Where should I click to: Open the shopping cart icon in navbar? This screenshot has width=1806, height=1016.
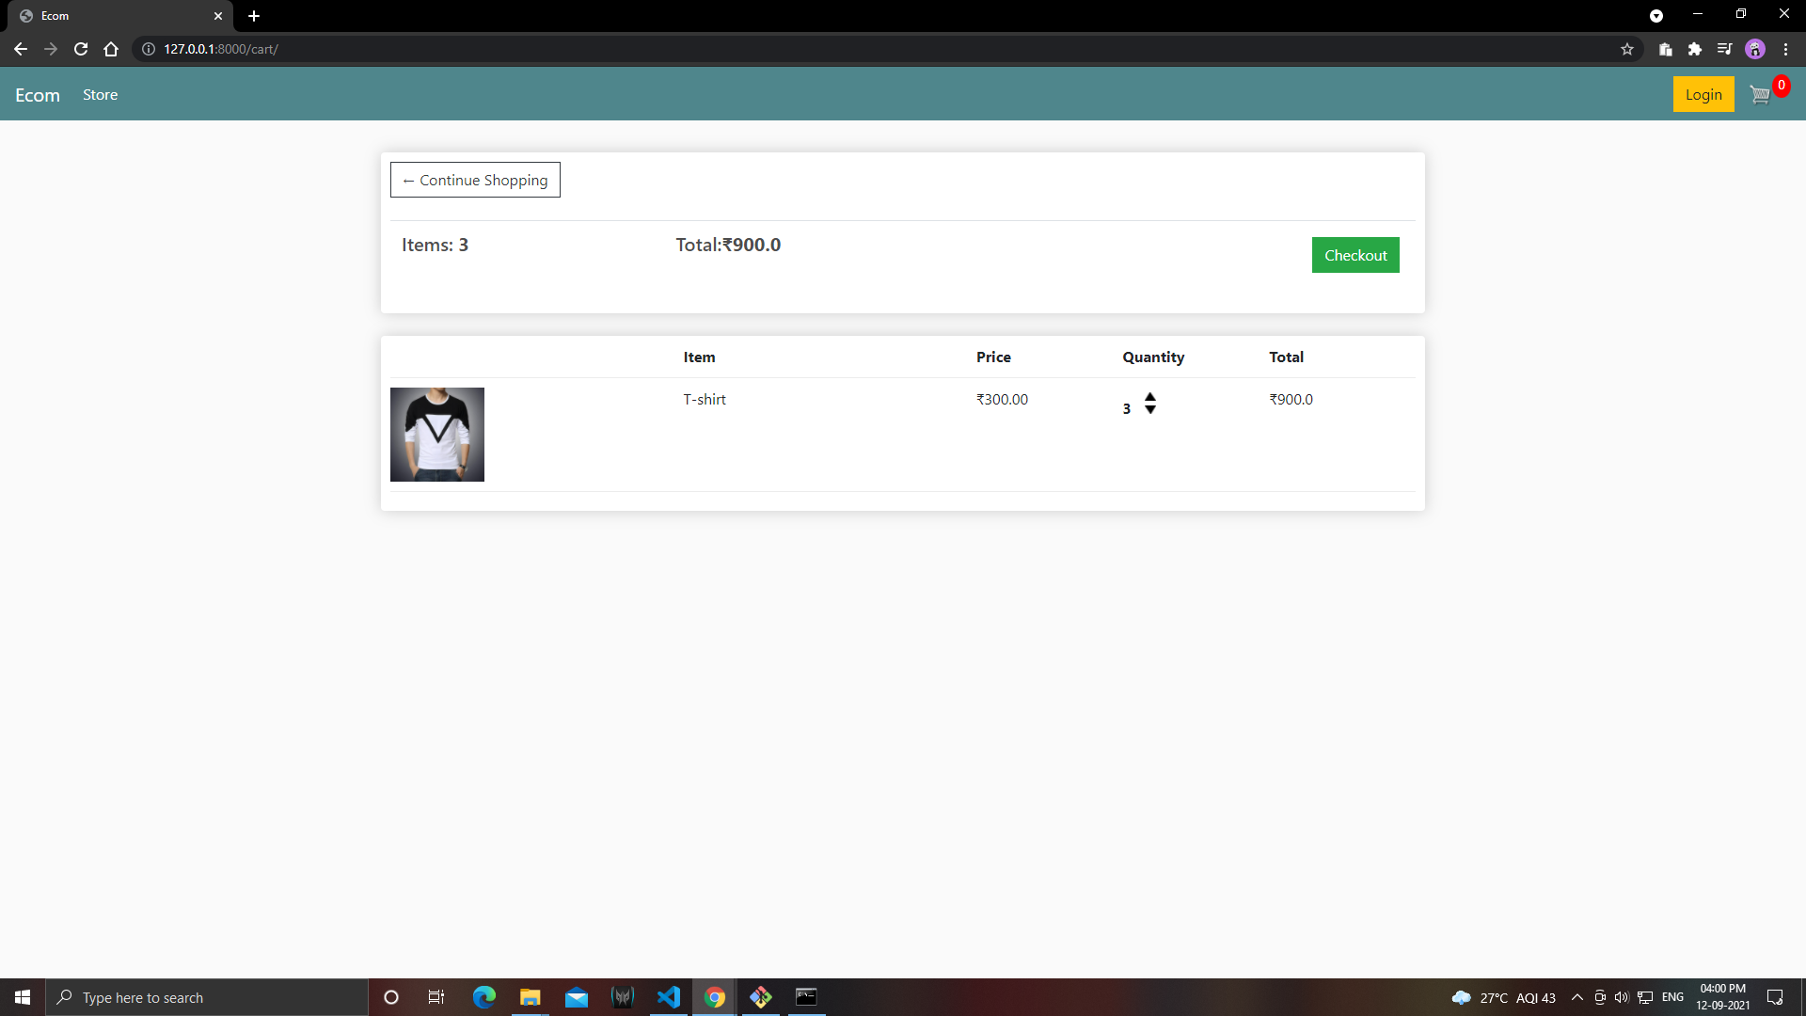click(1759, 94)
